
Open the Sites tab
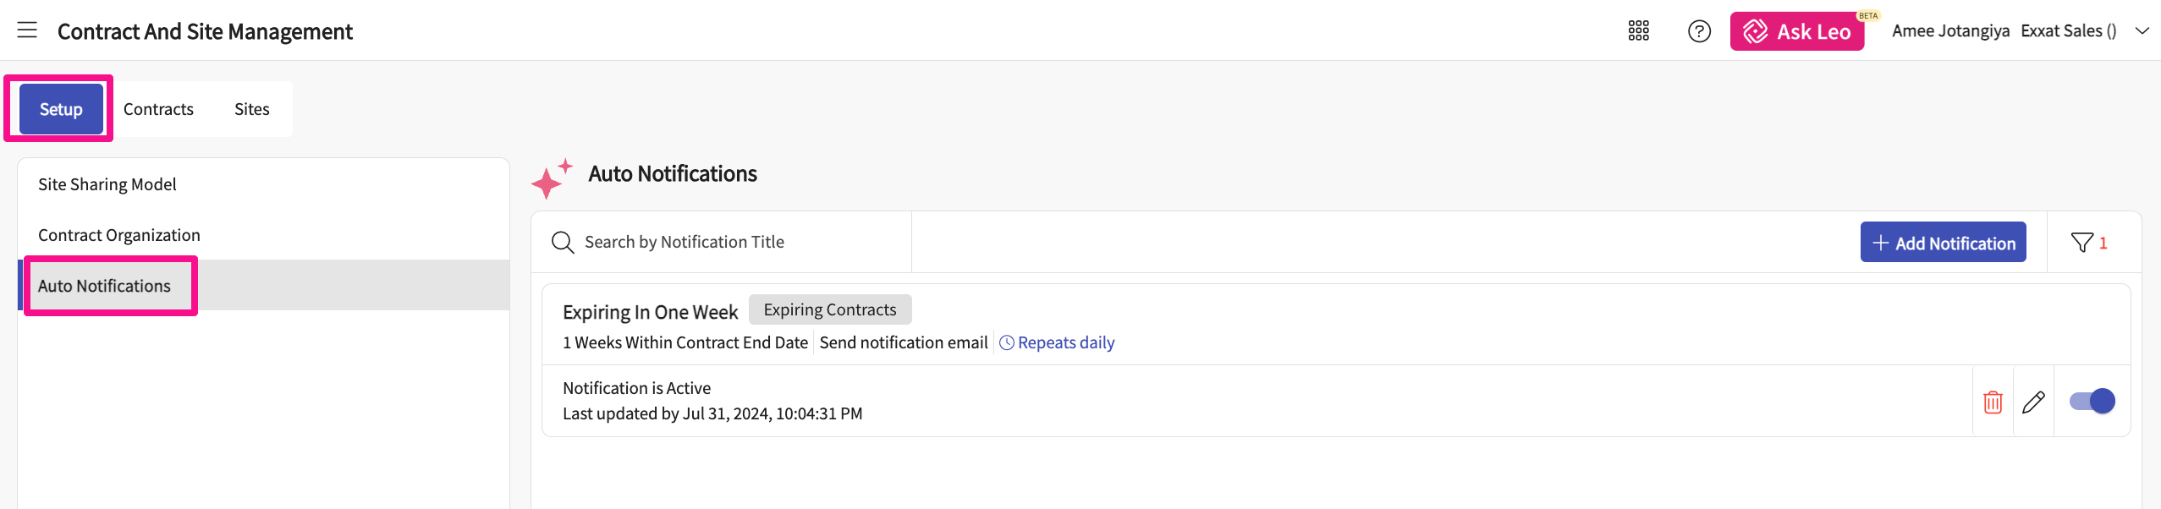coord(251,109)
